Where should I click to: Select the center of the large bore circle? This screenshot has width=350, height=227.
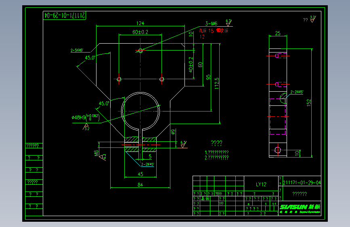point(140,111)
